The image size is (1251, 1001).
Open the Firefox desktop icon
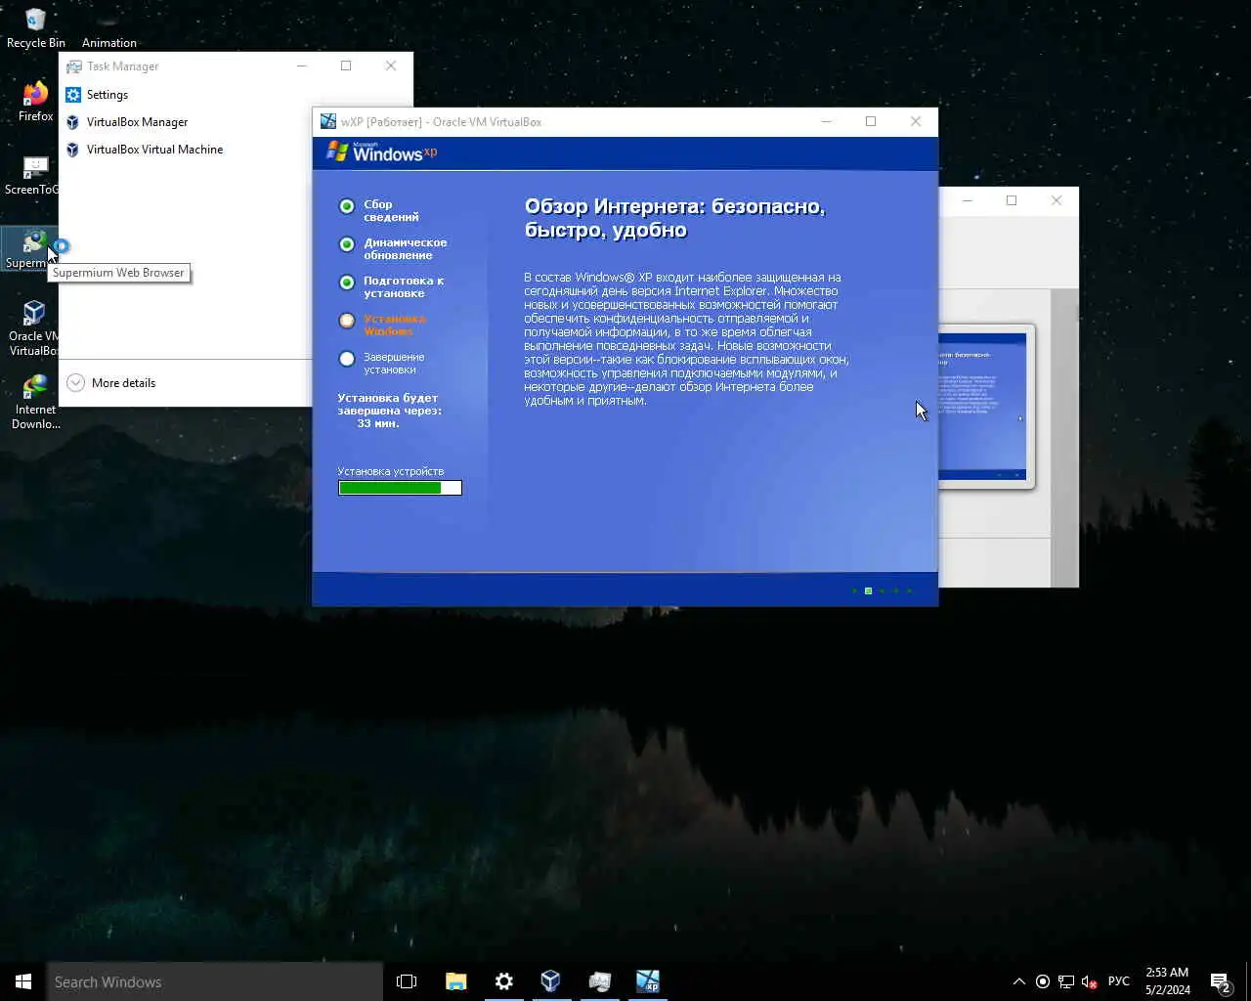click(35, 102)
